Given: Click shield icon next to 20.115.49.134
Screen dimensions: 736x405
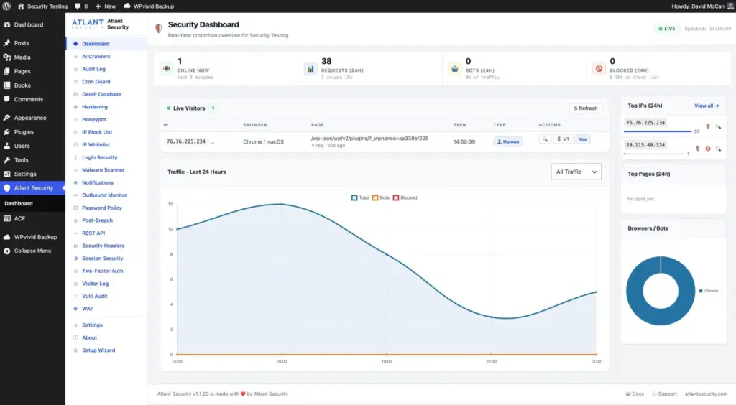Looking at the screenshot, I should 698,149.
